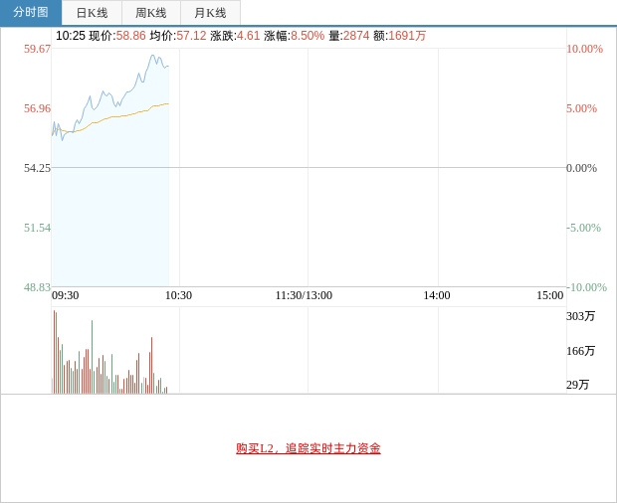Viewport: 617px width, 503px height.
Task: Click the 54.25 baseline price label
Action: pyautogui.click(x=37, y=168)
